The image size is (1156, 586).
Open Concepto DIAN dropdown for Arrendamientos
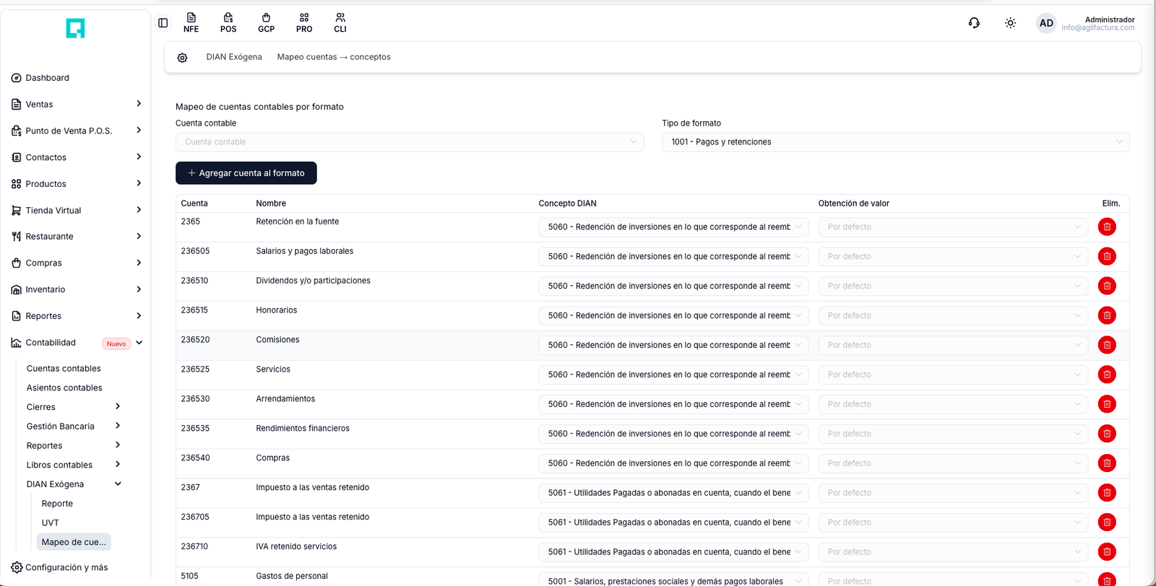[x=673, y=404]
